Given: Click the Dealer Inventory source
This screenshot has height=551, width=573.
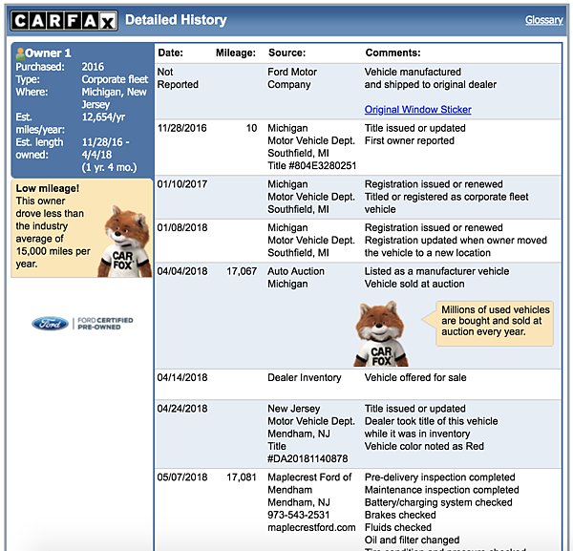Looking at the screenshot, I should tap(305, 377).
